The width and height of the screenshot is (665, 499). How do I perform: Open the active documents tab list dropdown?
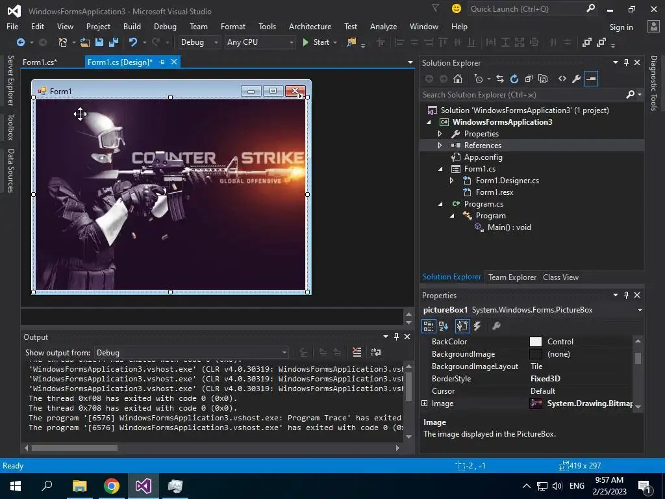(x=410, y=62)
